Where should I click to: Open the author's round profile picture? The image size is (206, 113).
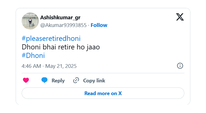[30, 21]
